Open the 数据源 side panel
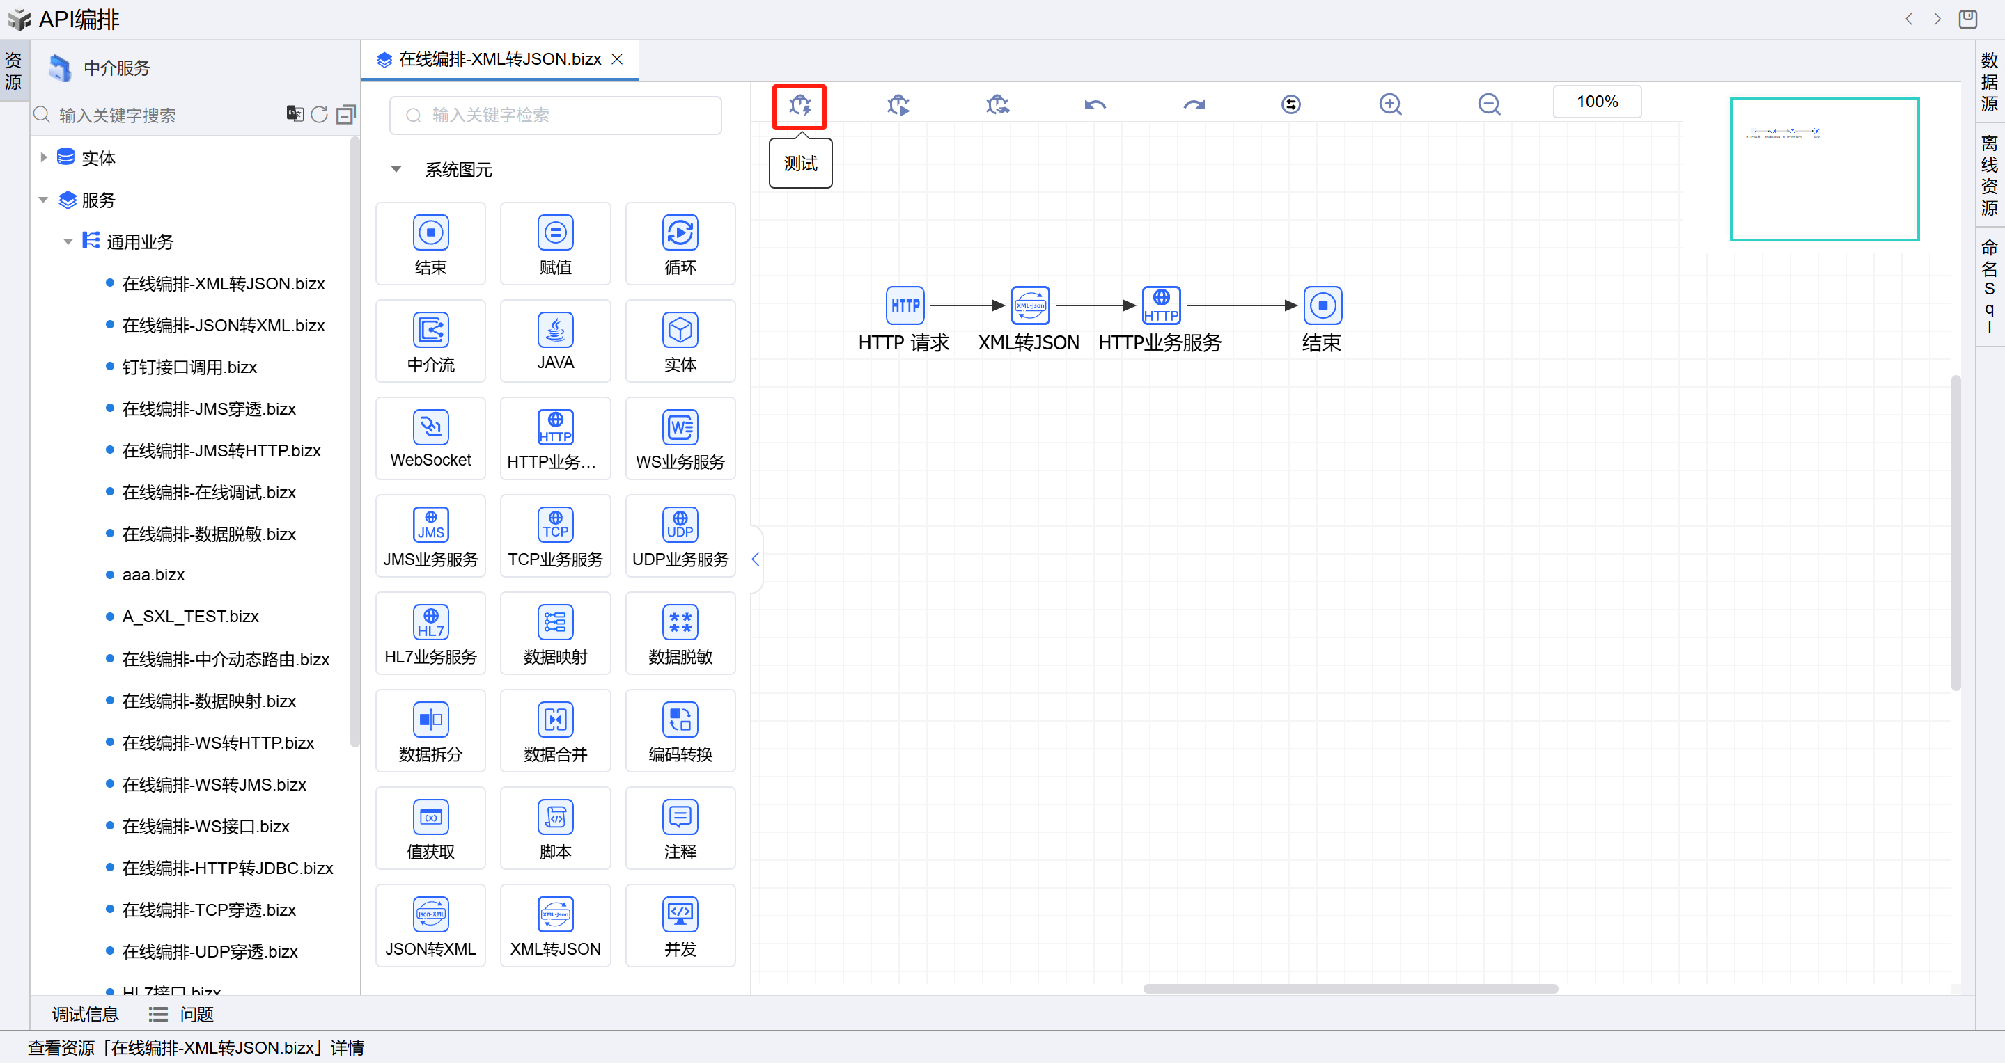This screenshot has width=2005, height=1064. 1989,81
